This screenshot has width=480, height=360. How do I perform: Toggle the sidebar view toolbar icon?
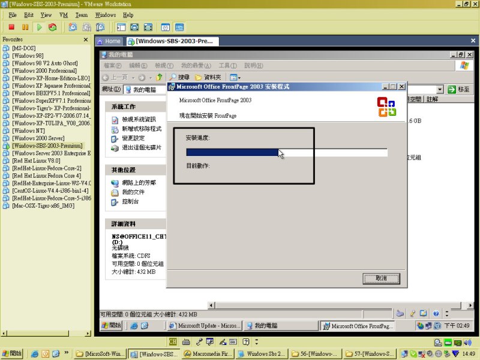click(121, 27)
